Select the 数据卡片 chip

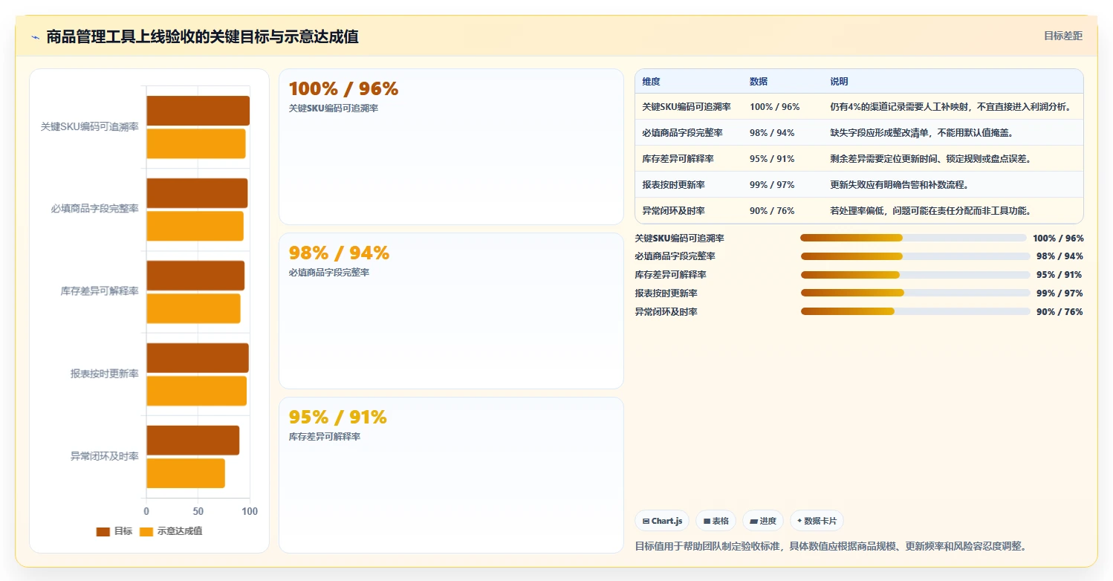coord(817,522)
